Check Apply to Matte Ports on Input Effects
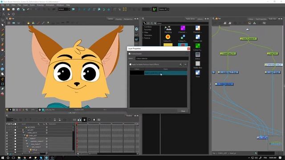 click(130, 64)
